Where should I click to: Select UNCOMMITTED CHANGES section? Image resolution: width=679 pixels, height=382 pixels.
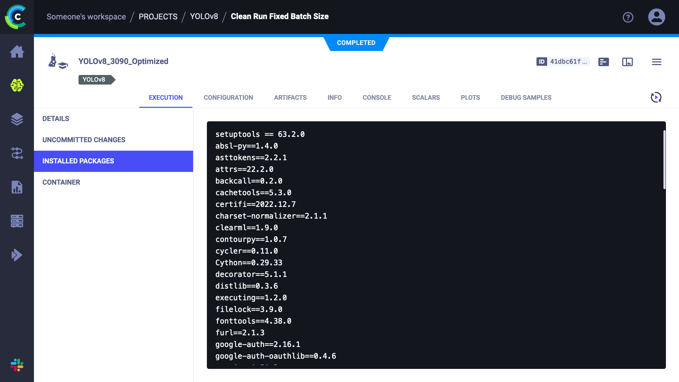coord(84,140)
